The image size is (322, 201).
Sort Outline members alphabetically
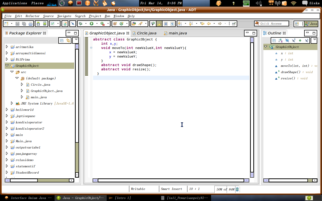[280, 40]
